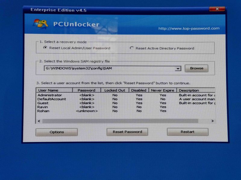Click the Guest row's "Built-in account for" description

coord(197,103)
